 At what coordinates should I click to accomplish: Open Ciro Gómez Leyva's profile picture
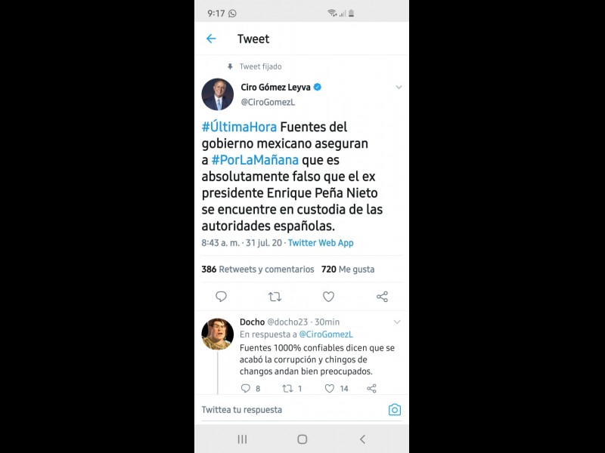218,94
